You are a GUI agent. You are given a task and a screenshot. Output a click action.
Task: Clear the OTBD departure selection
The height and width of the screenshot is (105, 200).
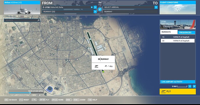(x=92, y=7)
